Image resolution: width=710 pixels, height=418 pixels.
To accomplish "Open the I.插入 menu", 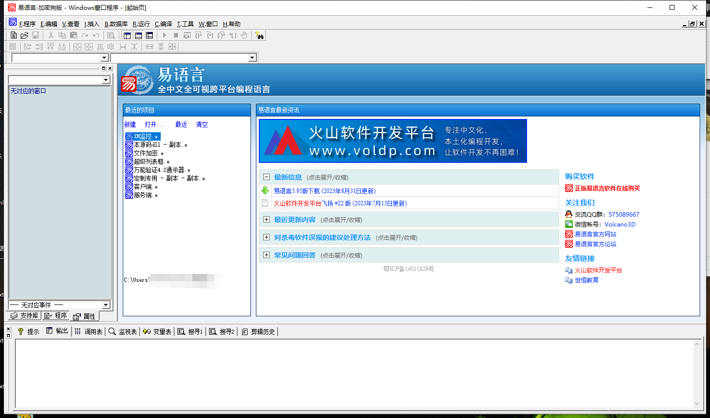I will click(92, 24).
